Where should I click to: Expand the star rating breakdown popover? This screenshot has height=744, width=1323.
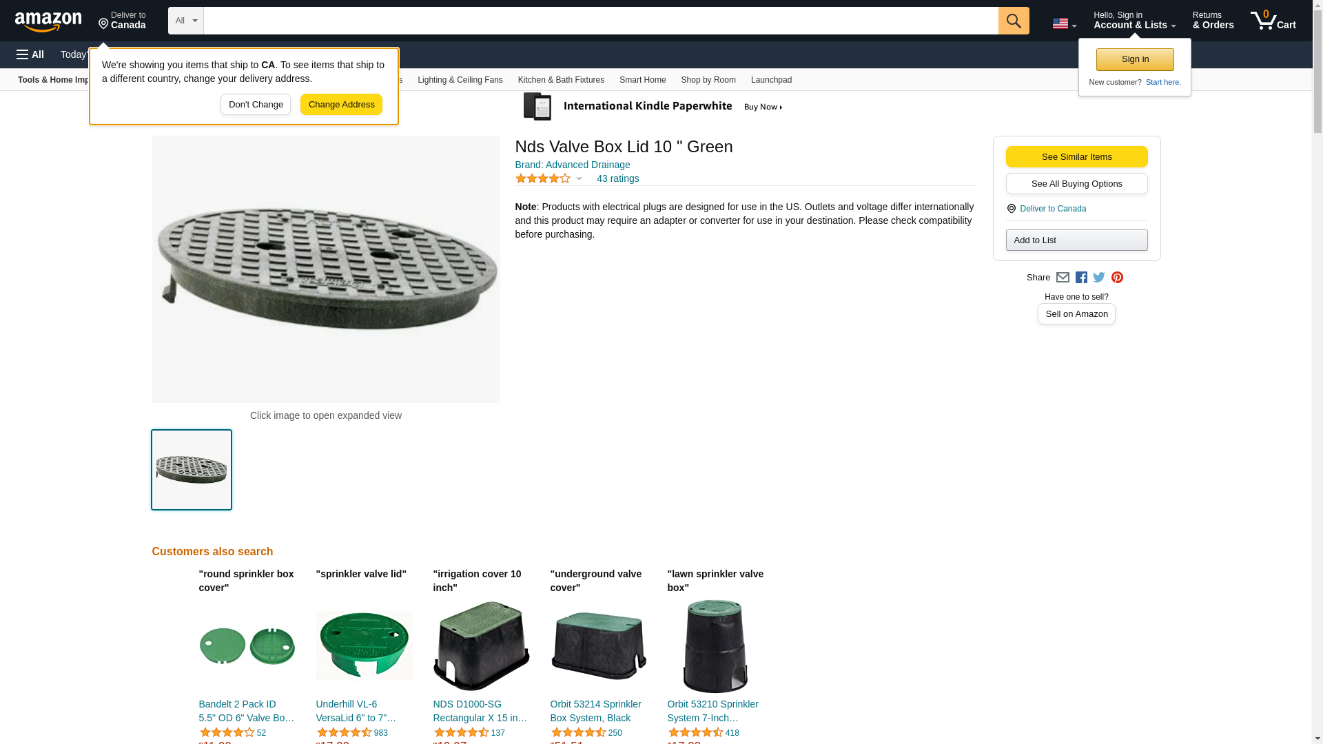tap(579, 178)
